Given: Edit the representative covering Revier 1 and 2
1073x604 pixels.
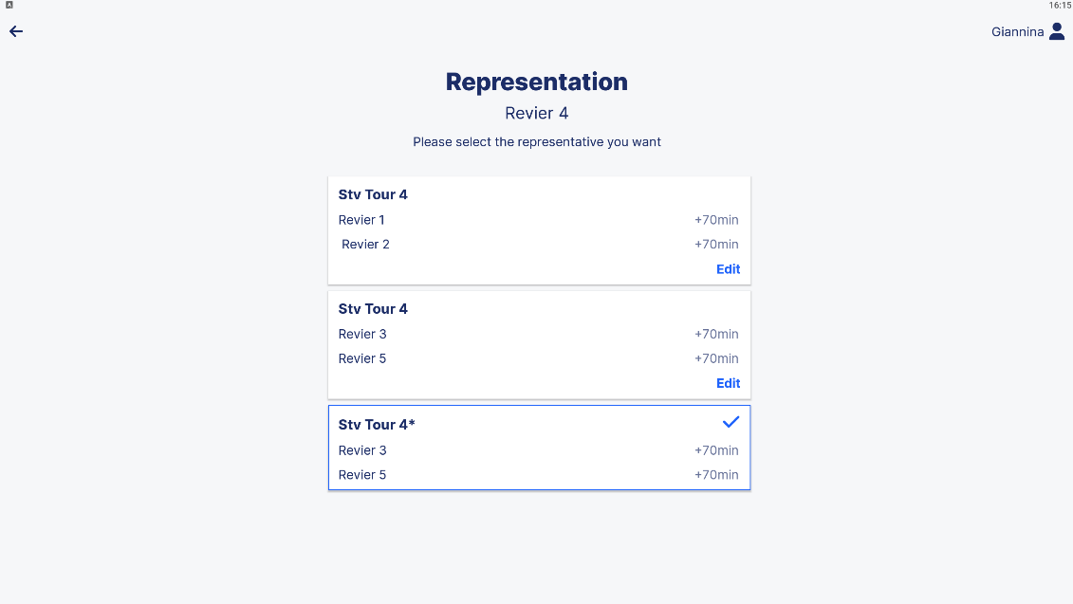Looking at the screenshot, I should tap(728, 269).
